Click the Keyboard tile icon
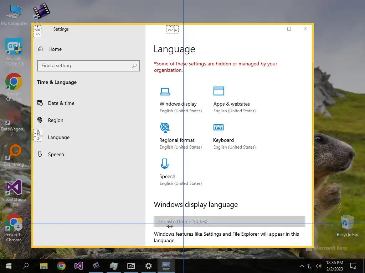The width and height of the screenshot is (365, 273). click(x=219, y=127)
